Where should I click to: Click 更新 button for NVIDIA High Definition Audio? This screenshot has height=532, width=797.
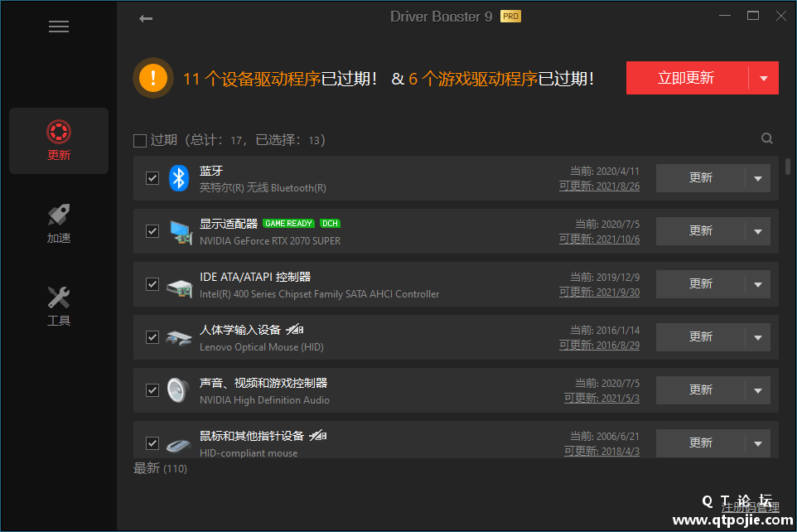700,390
